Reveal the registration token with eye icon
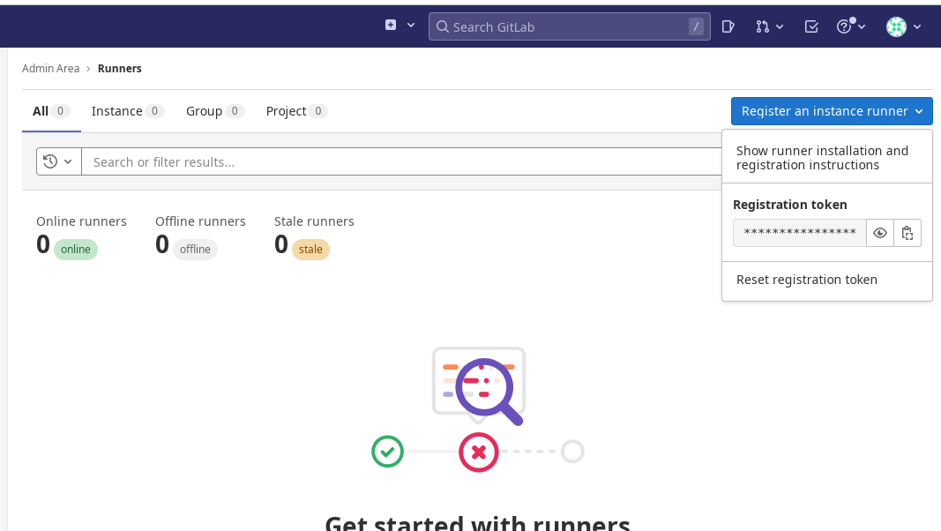 (x=879, y=233)
